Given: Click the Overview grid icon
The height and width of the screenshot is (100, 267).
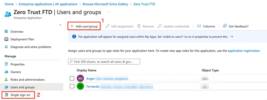Looking at the screenshot, I should [6, 32].
